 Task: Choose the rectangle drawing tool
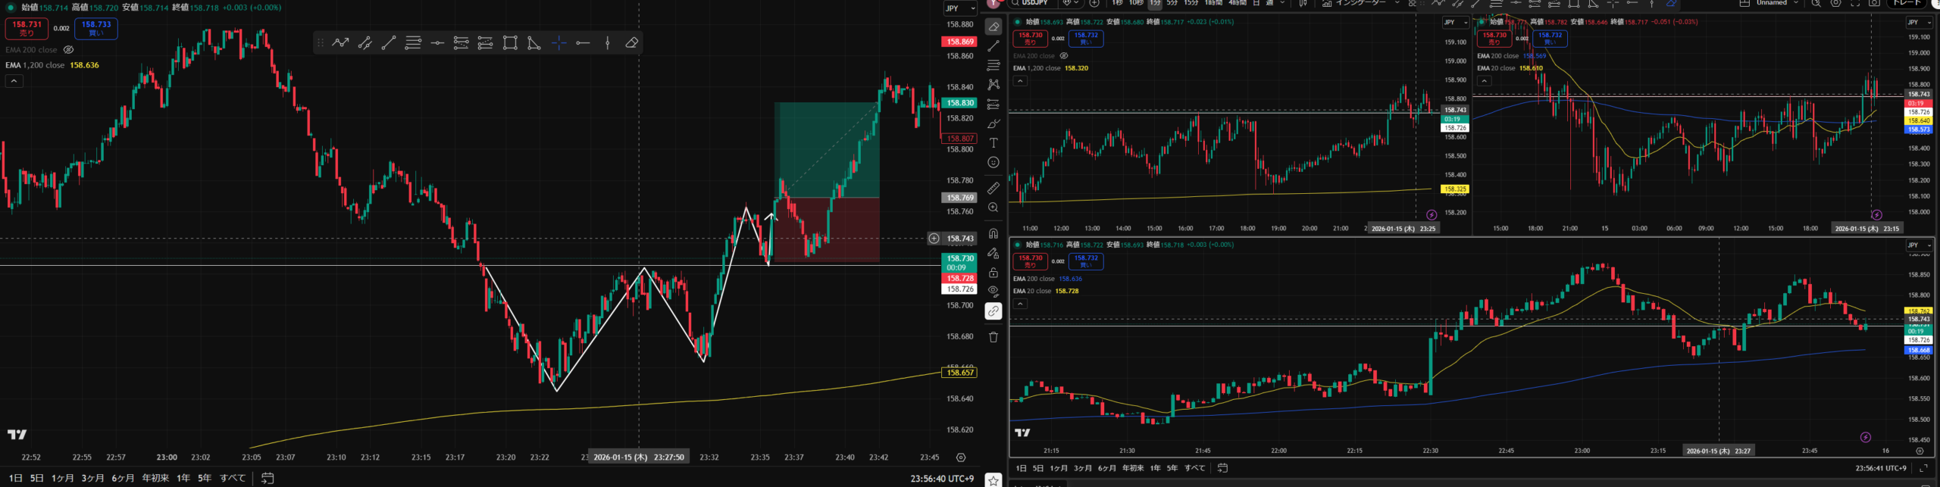tap(510, 43)
